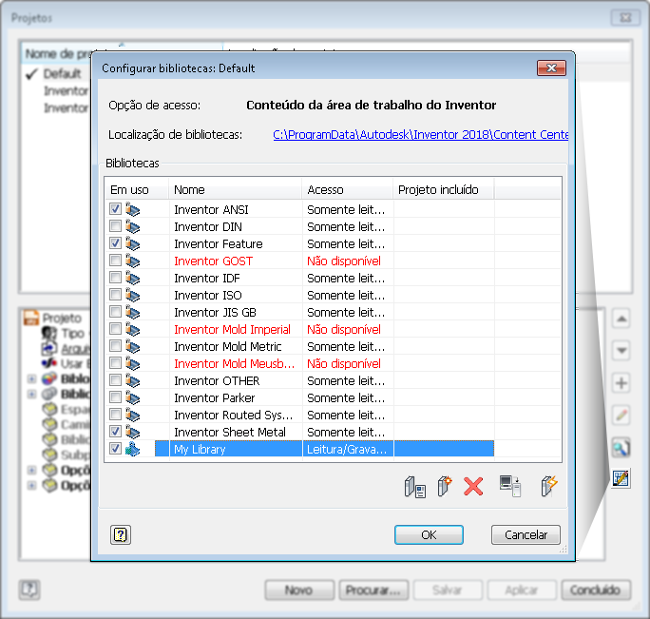Enable the Inventor IDF checkbox
650x619 pixels.
point(115,277)
